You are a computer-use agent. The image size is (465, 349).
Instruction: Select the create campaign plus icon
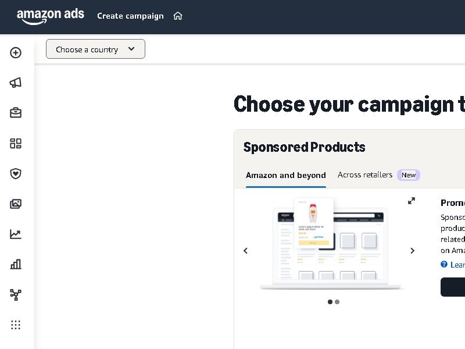point(16,52)
